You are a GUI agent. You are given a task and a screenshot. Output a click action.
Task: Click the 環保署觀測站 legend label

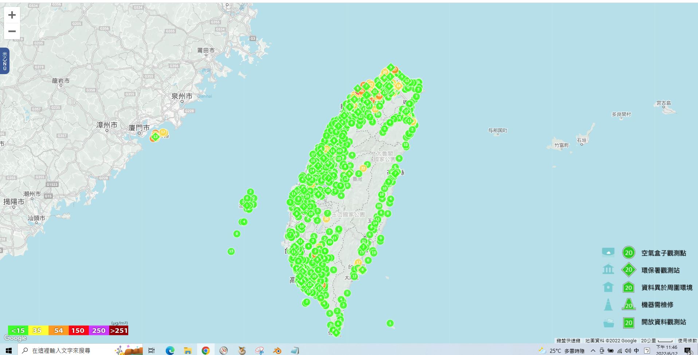click(660, 270)
